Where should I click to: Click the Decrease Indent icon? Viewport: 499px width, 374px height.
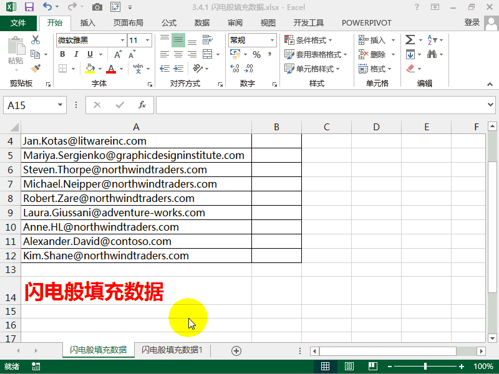(x=165, y=69)
